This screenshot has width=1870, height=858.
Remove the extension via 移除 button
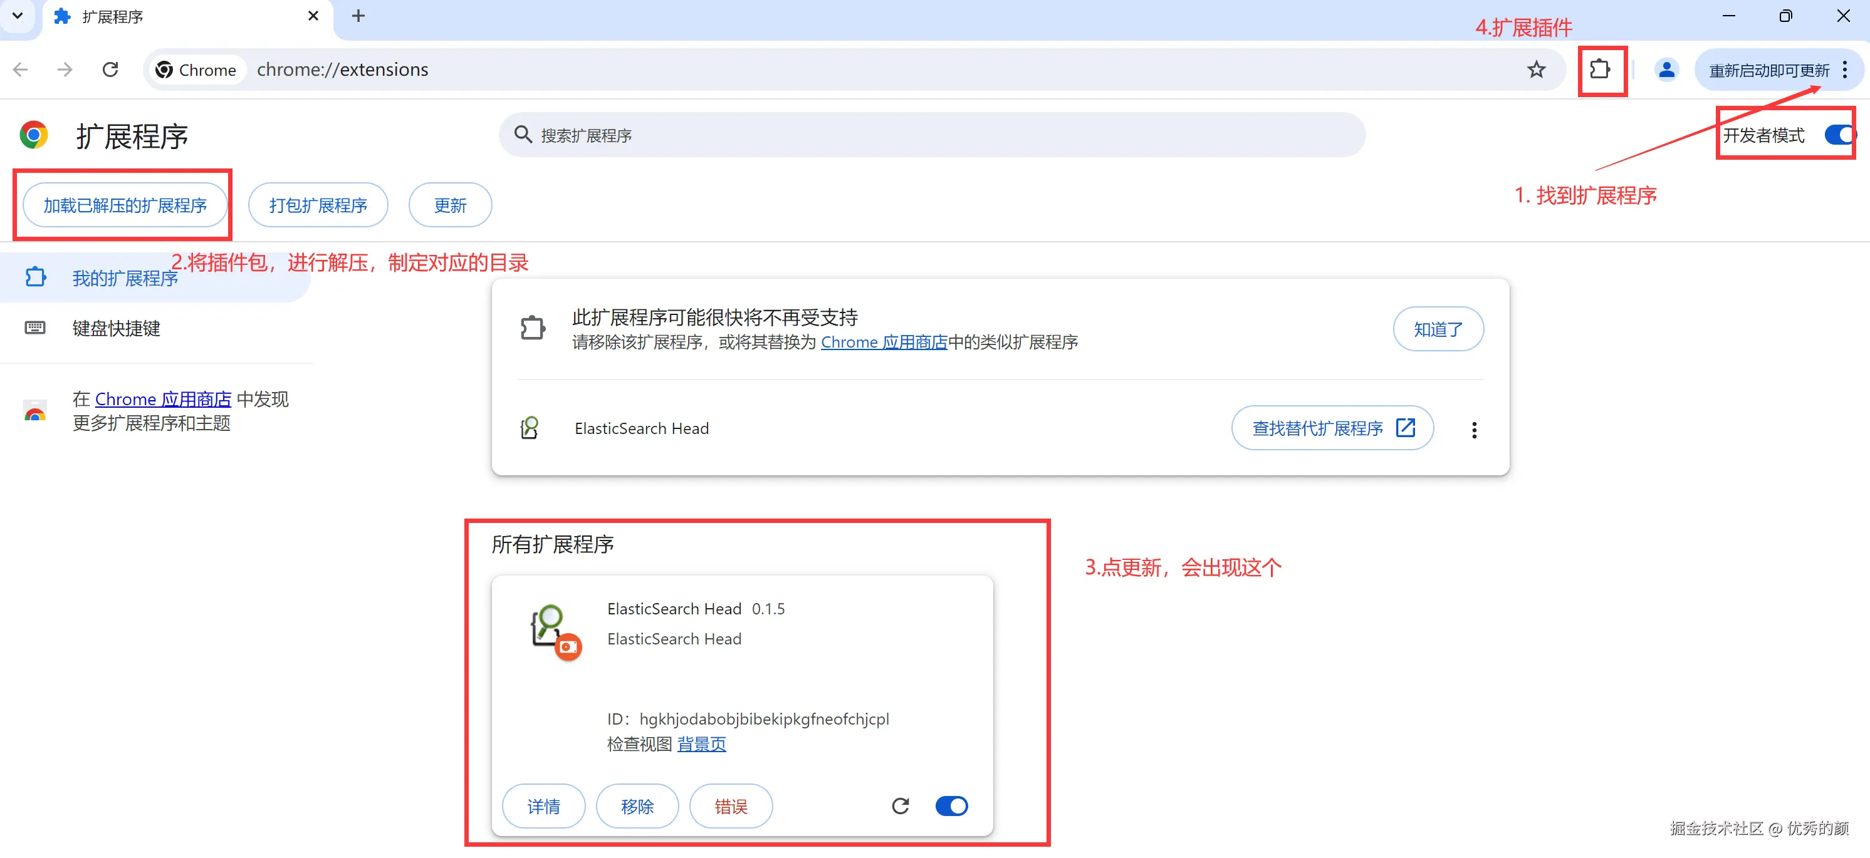point(637,806)
